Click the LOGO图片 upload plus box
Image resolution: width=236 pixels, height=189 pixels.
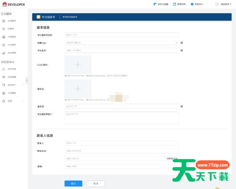coord(78,65)
